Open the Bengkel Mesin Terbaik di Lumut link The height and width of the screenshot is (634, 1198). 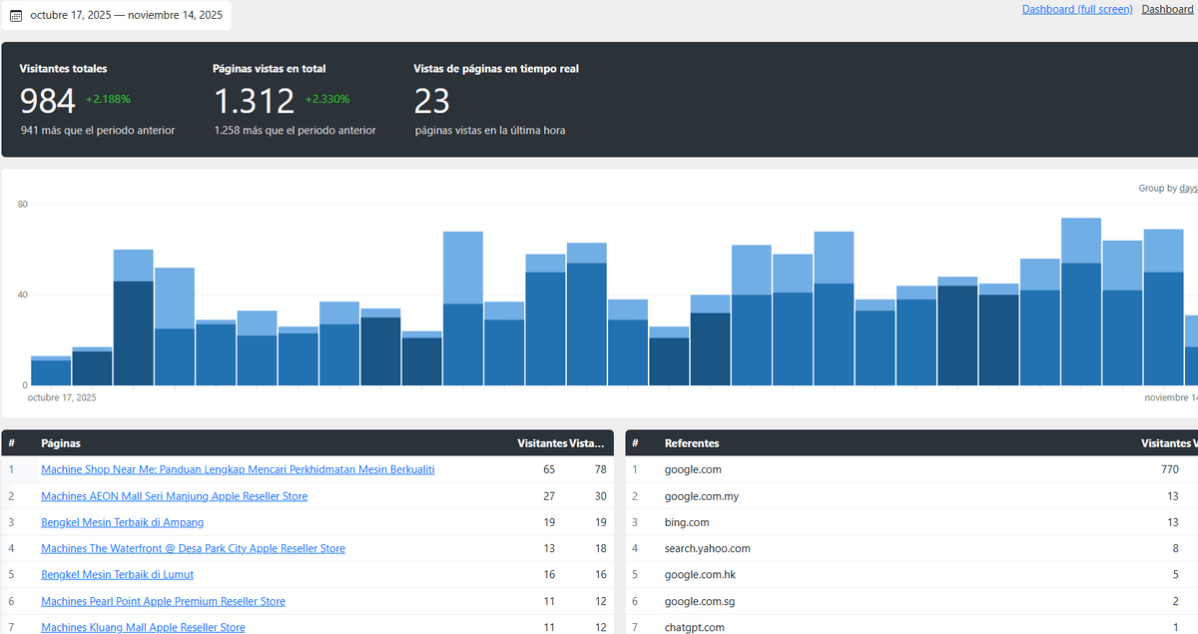point(117,574)
